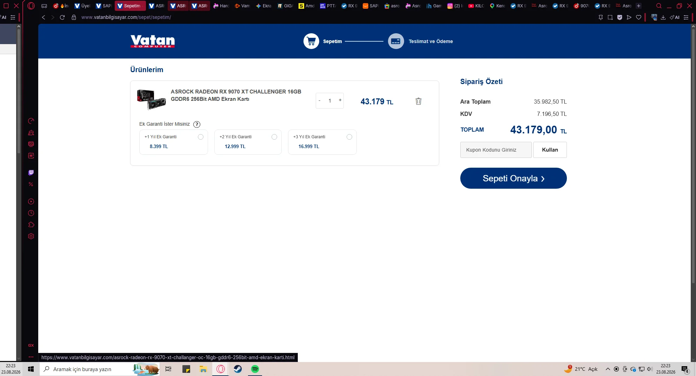
Task: Apply coupon with Kullan button
Action: point(550,150)
